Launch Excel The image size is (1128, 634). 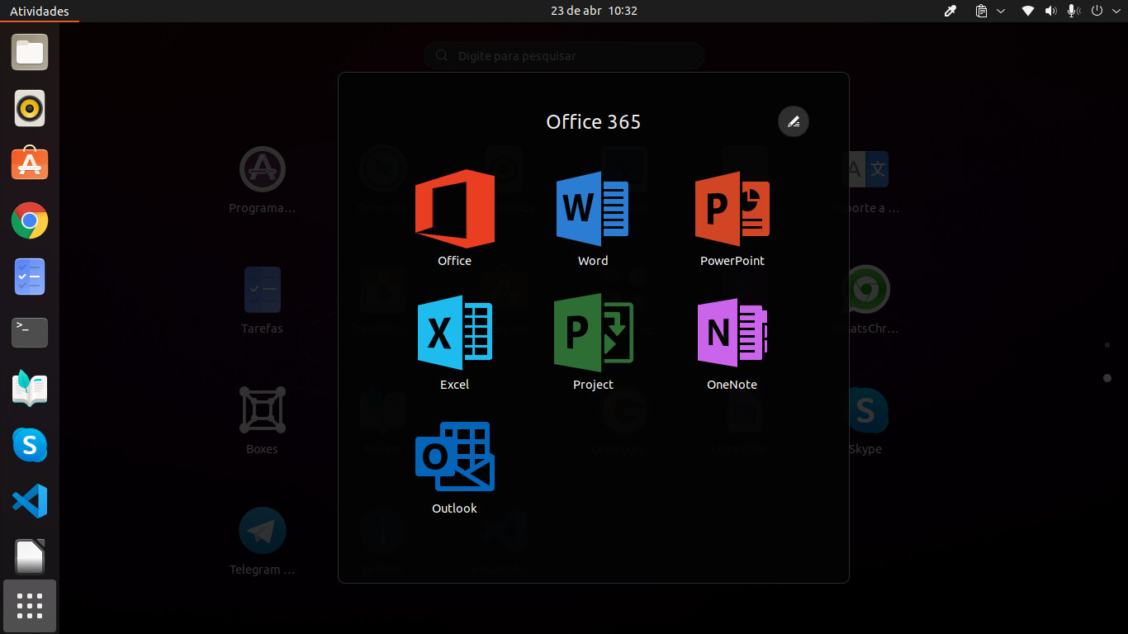454,334
